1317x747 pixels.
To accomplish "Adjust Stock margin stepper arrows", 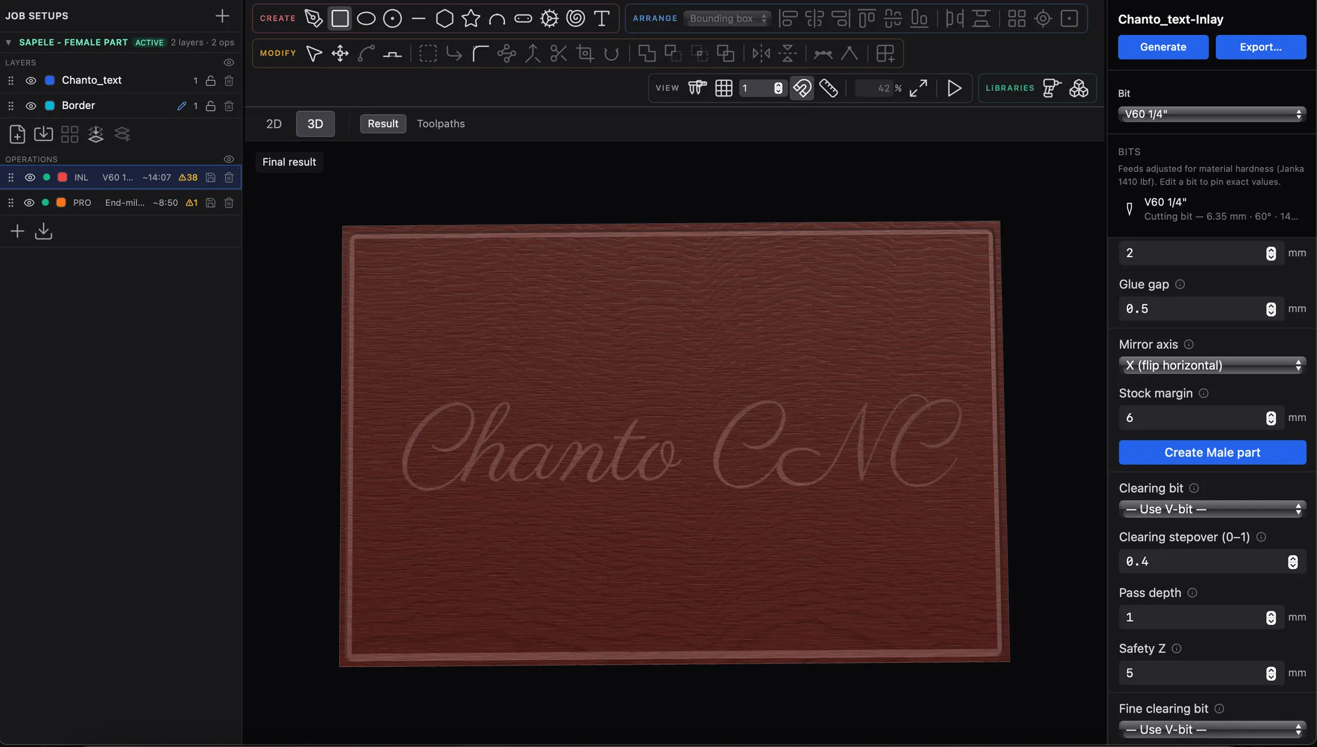I will pyautogui.click(x=1271, y=418).
